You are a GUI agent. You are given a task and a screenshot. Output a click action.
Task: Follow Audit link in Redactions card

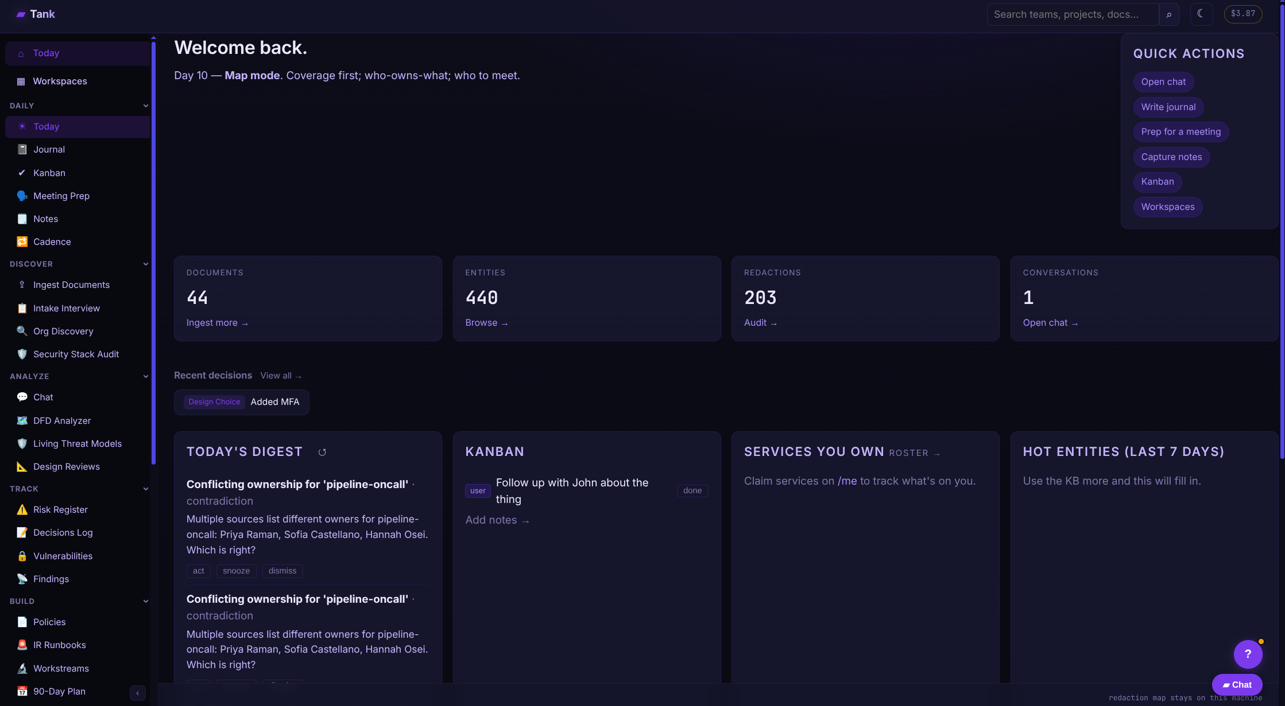click(760, 323)
